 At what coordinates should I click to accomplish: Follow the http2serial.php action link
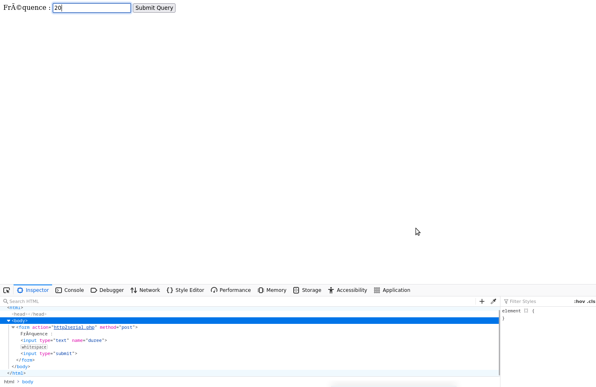tap(74, 327)
